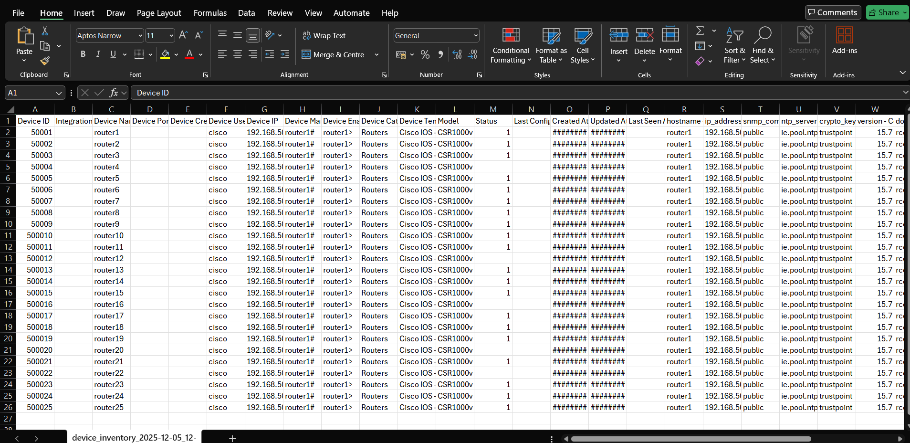Click the horizontal scrollbar thumb
The height and width of the screenshot is (443, 910).
(691, 439)
